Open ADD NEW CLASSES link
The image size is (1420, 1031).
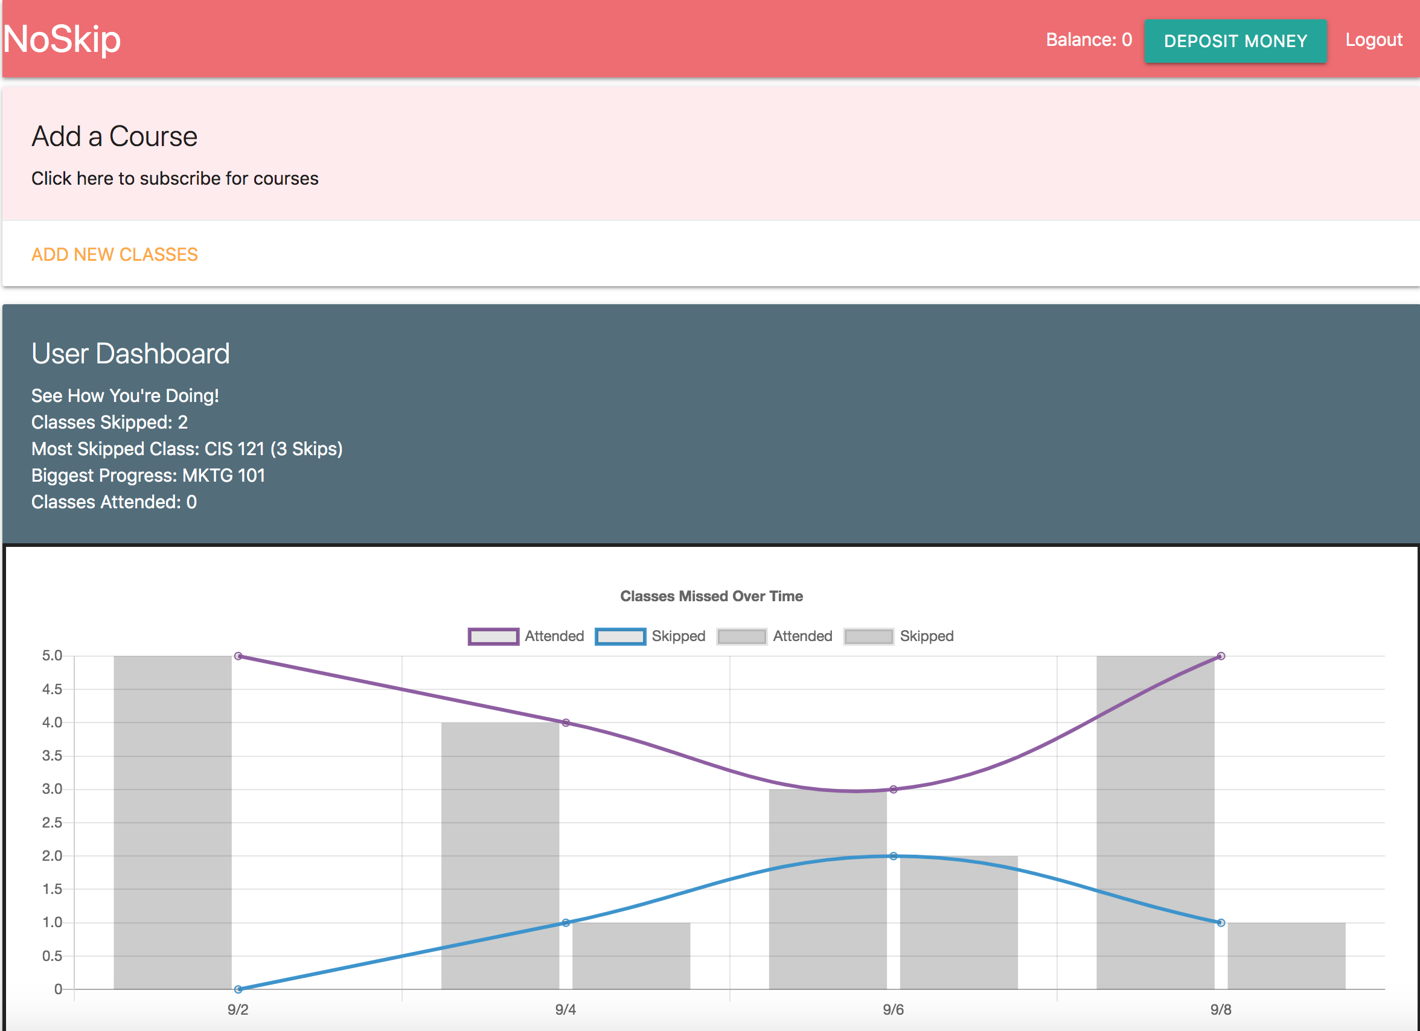(115, 254)
